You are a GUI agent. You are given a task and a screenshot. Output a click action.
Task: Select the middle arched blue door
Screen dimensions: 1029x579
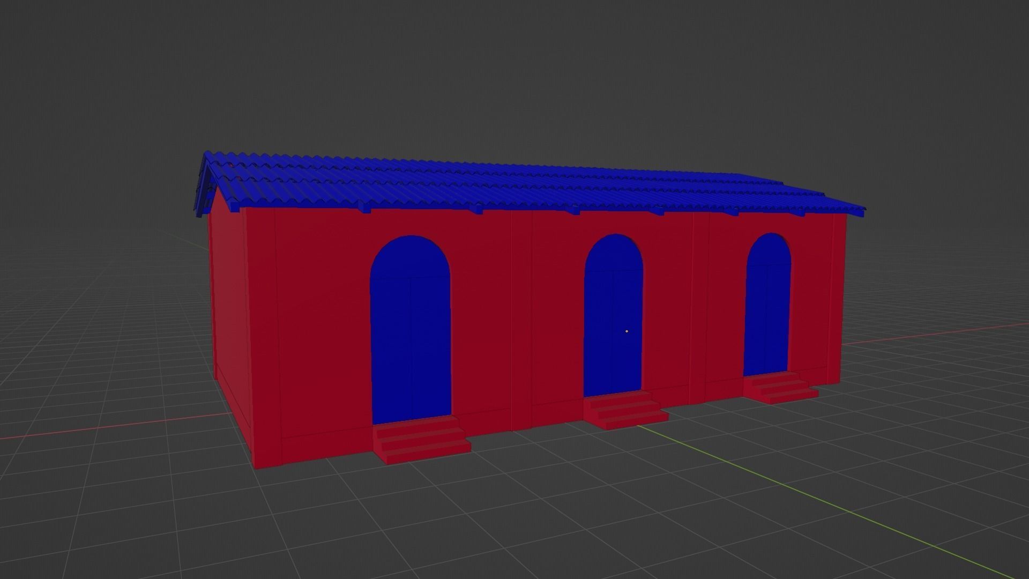[613, 316]
